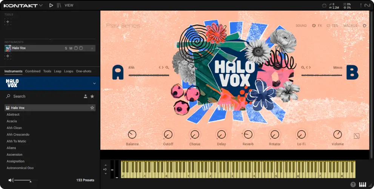Toggle the keyboard icon at bottom right

point(362,184)
